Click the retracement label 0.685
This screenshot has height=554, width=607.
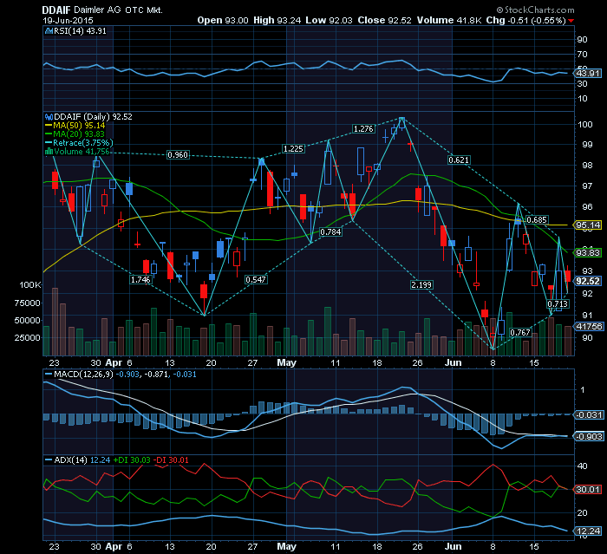click(x=537, y=220)
